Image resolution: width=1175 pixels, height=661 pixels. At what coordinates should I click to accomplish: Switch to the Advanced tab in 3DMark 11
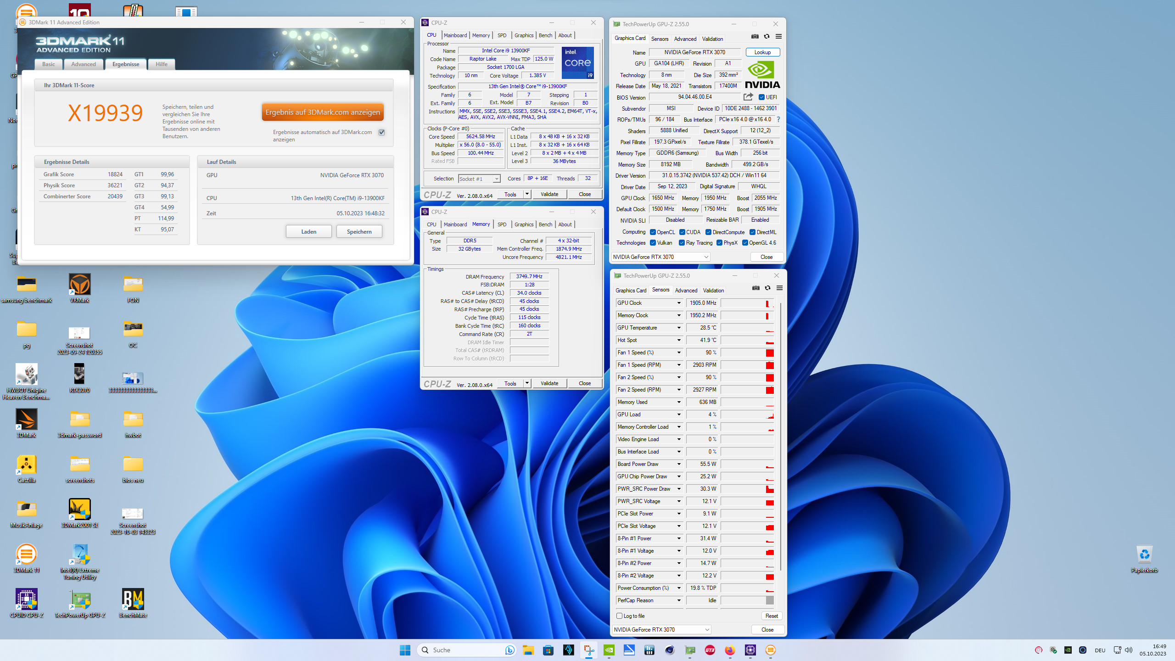(x=84, y=64)
